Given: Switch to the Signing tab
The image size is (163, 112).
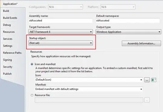Looking at the screenshot, I should [7, 60].
